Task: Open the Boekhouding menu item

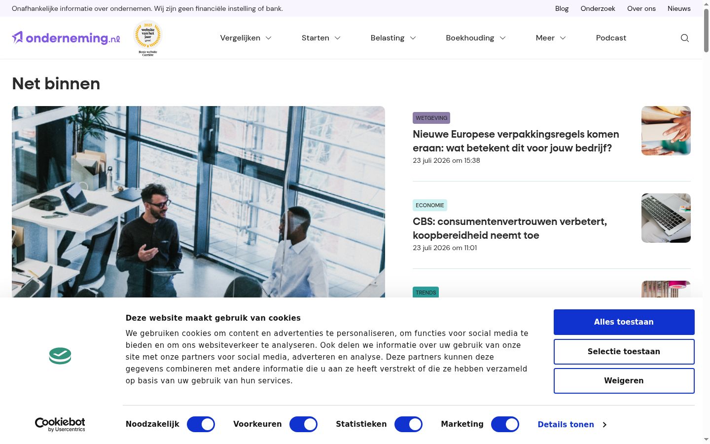Action: coord(470,38)
